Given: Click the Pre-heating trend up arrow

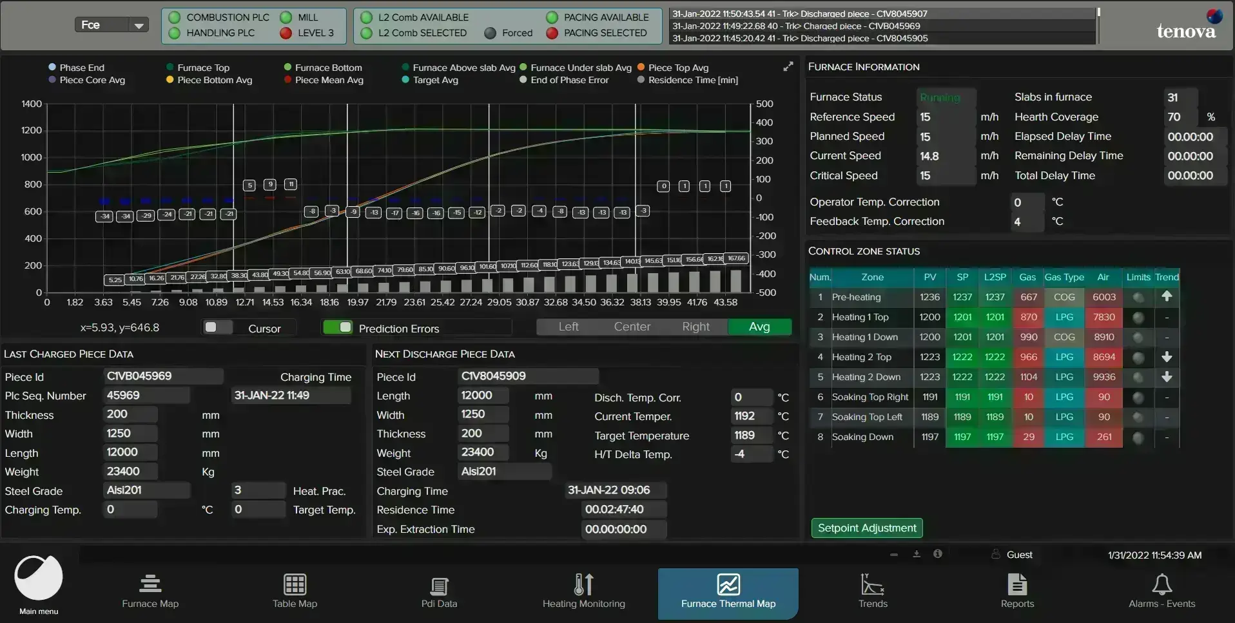Looking at the screenshot, I should (1167, 296).
